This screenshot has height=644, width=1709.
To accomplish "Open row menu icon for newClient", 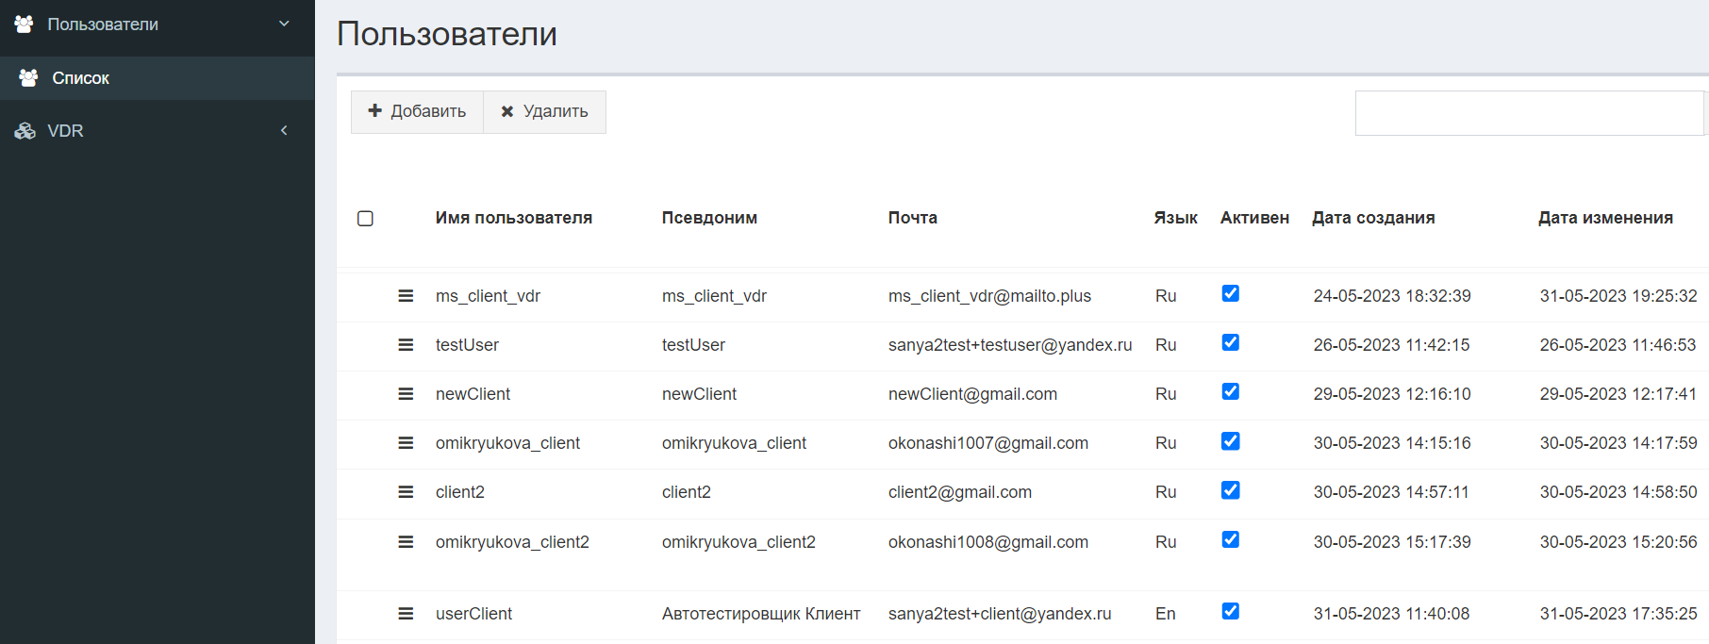I will [x=406, y=394].
